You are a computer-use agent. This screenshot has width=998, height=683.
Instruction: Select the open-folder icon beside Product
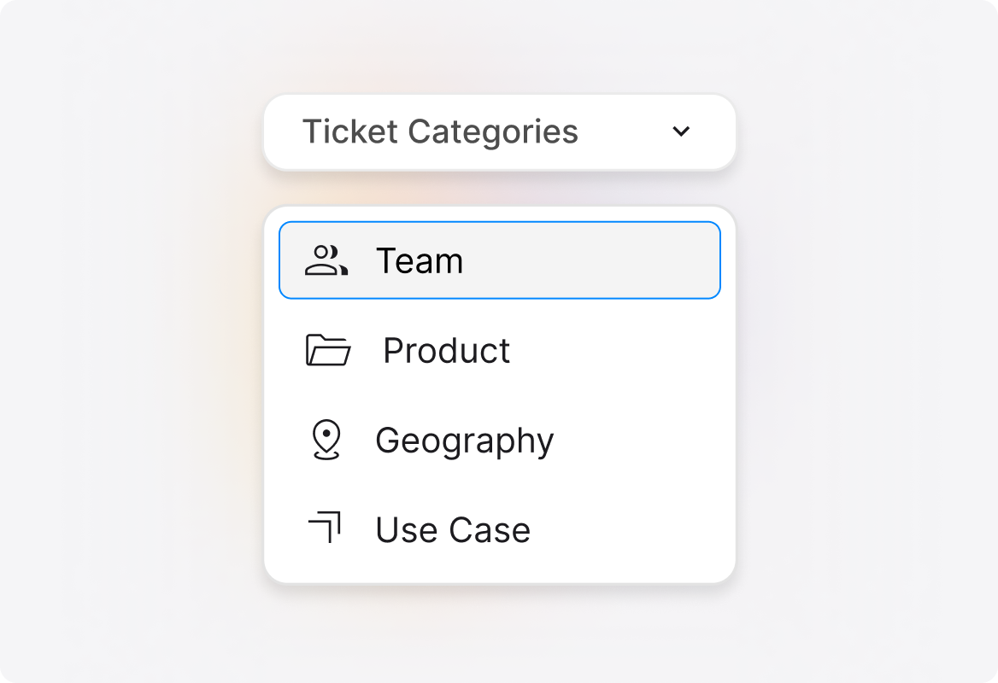coord(330,350)
